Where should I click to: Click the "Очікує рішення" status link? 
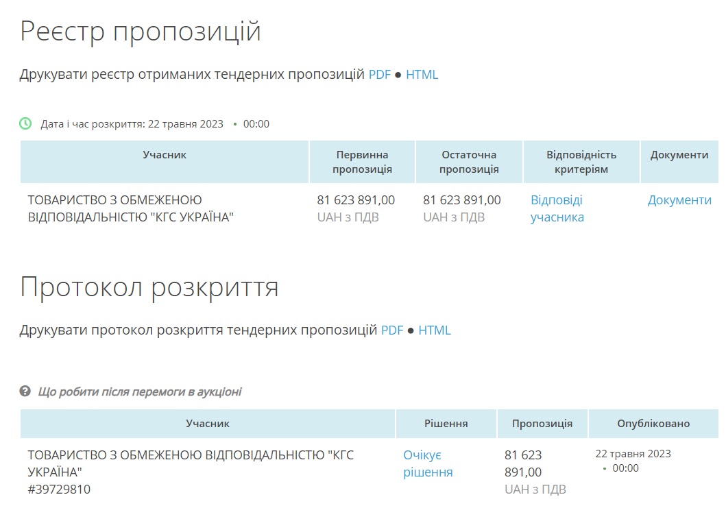428,463
